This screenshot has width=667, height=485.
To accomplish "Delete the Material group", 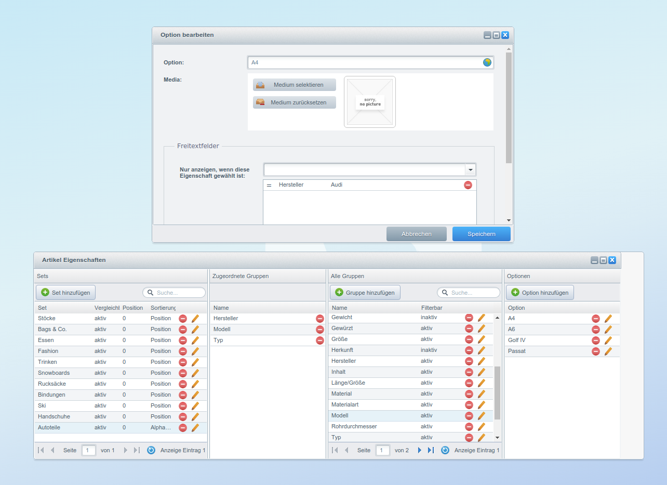I will (469, 394).
